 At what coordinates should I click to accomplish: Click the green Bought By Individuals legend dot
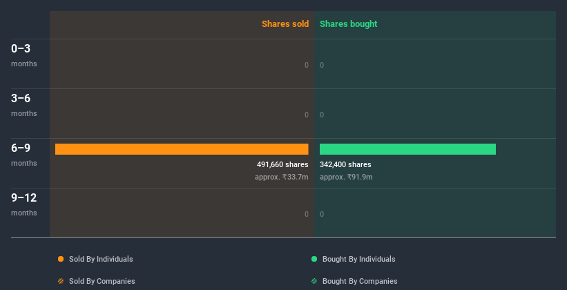coord(314,259)
